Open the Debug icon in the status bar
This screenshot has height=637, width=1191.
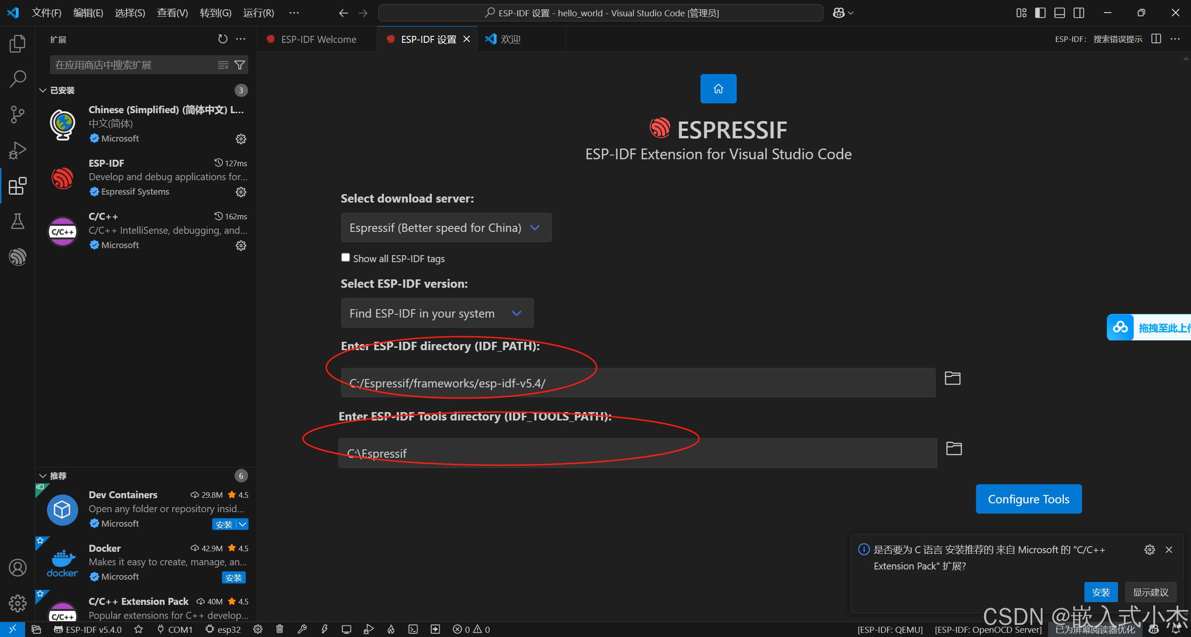tap(368, 629)
